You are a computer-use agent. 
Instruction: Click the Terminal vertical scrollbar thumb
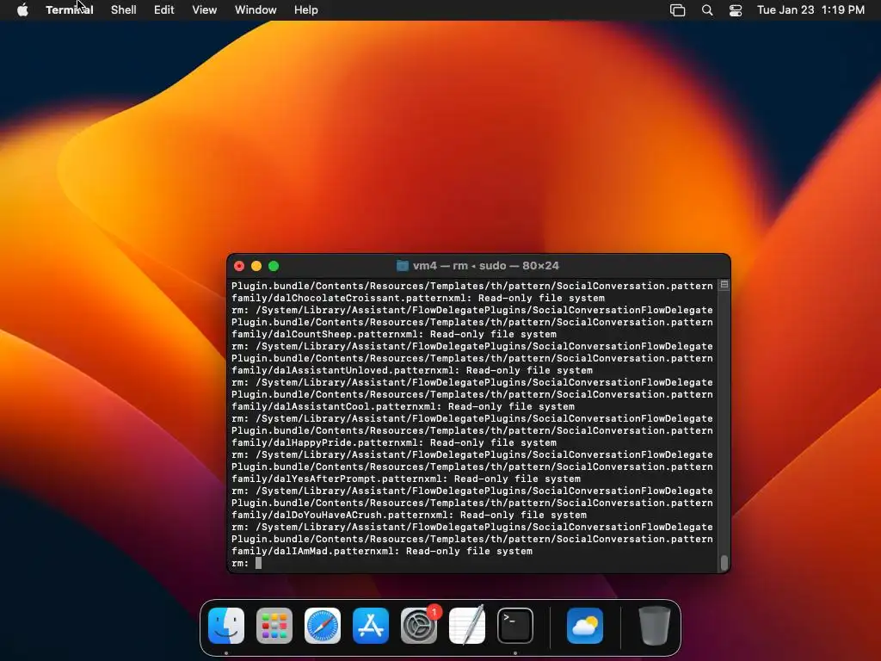coord(724,562)
